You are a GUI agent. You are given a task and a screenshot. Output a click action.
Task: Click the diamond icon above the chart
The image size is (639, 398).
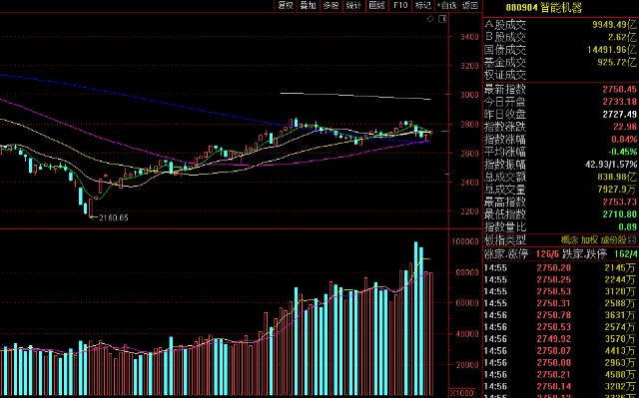[430, 19]
